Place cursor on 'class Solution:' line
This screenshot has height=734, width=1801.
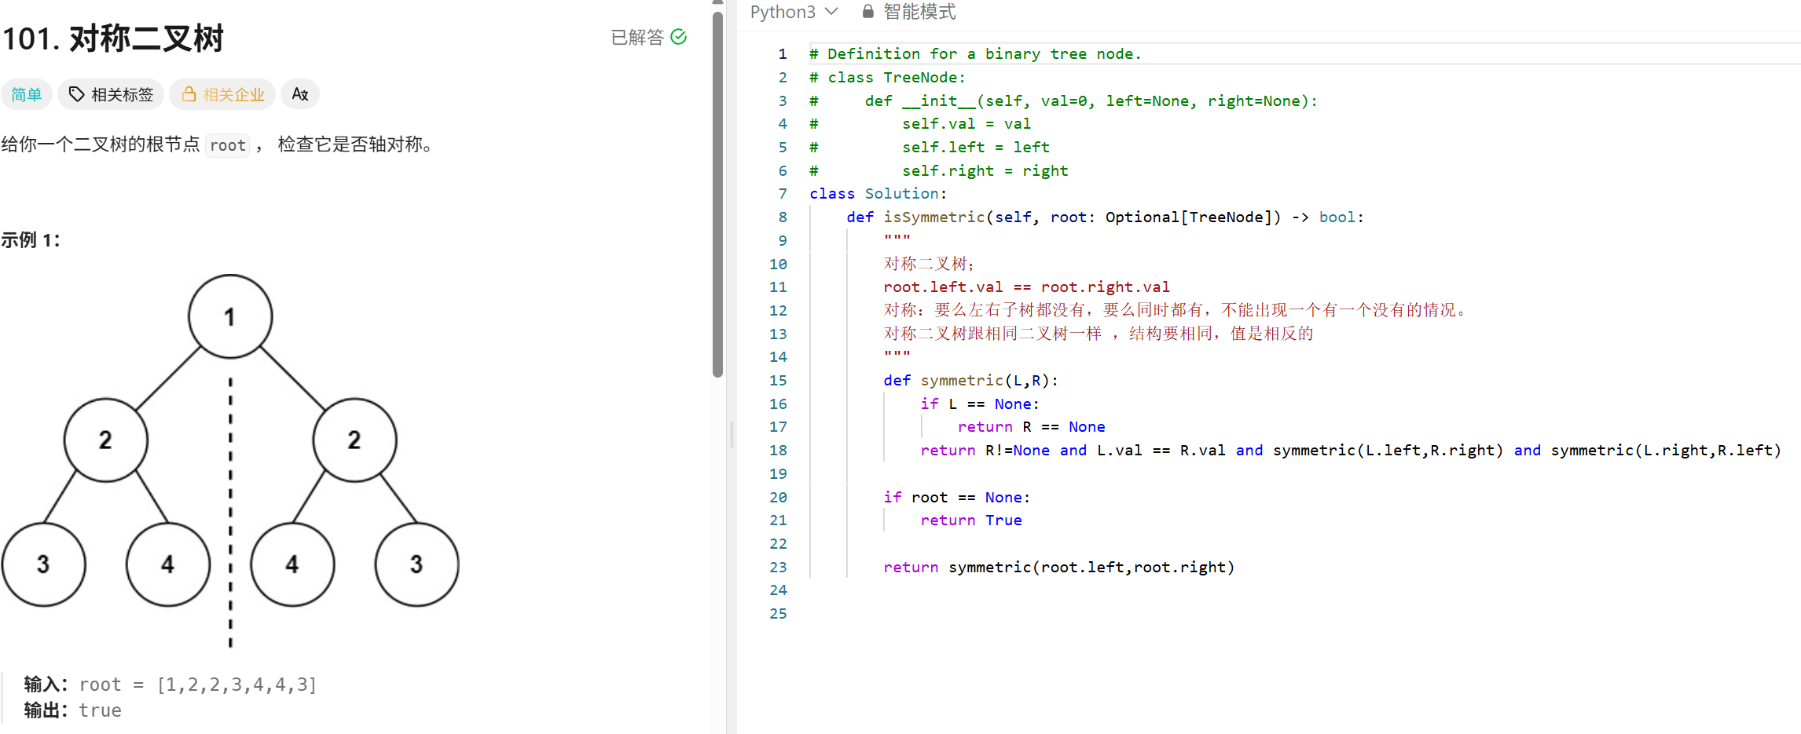coord(878,194)
